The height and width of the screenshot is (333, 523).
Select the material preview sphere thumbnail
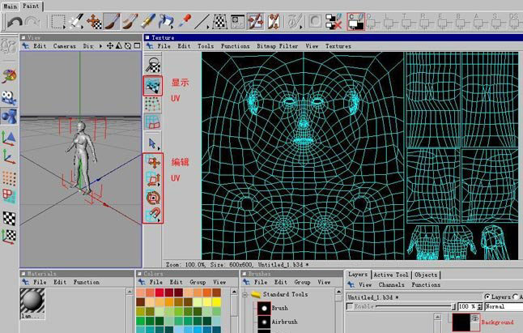(x=32, y=301)
